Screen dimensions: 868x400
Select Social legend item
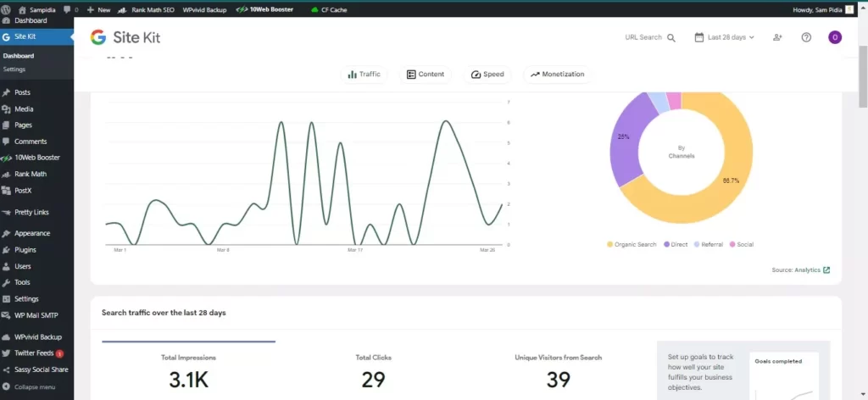(x=741, y=245)
